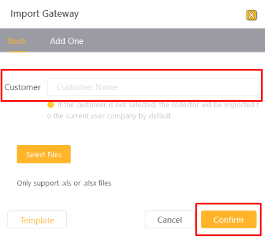This screenshot has width=265, height=241.
Task: Close the Import Gateway dialog with X icon
Action: [251, 15]
